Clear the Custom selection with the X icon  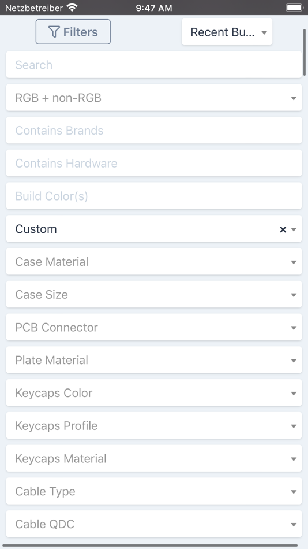(283, 229)
